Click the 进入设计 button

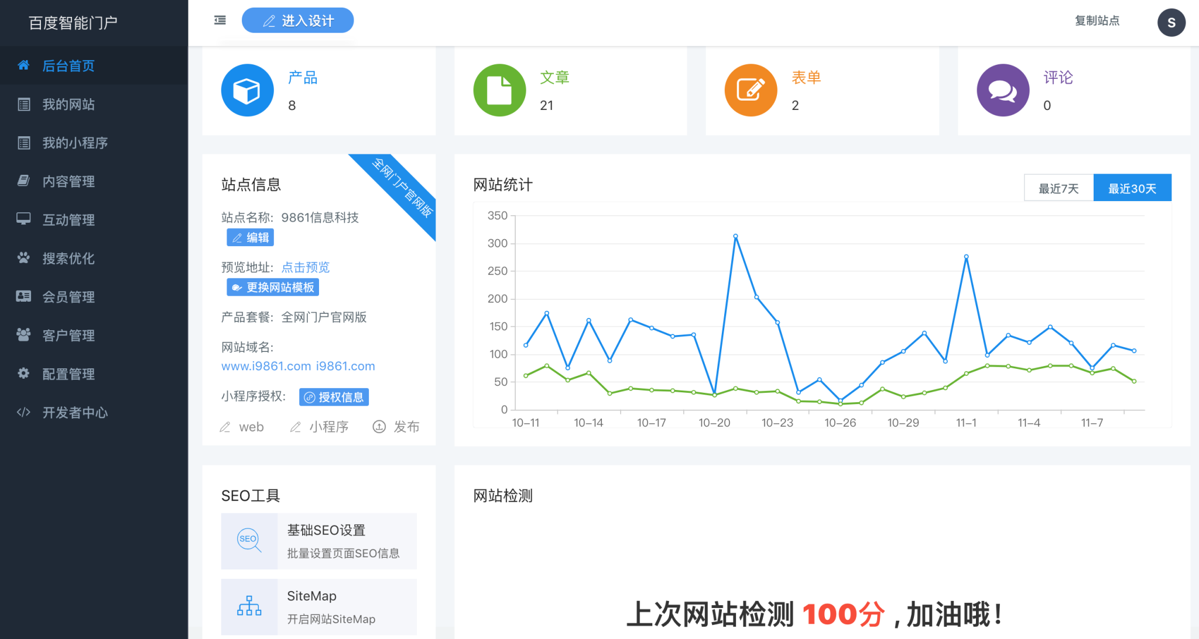[x=297, y=20]
